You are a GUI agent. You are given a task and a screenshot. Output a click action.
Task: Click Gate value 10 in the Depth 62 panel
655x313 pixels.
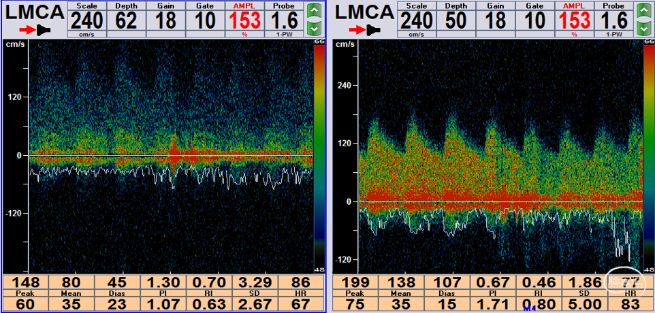205,20
